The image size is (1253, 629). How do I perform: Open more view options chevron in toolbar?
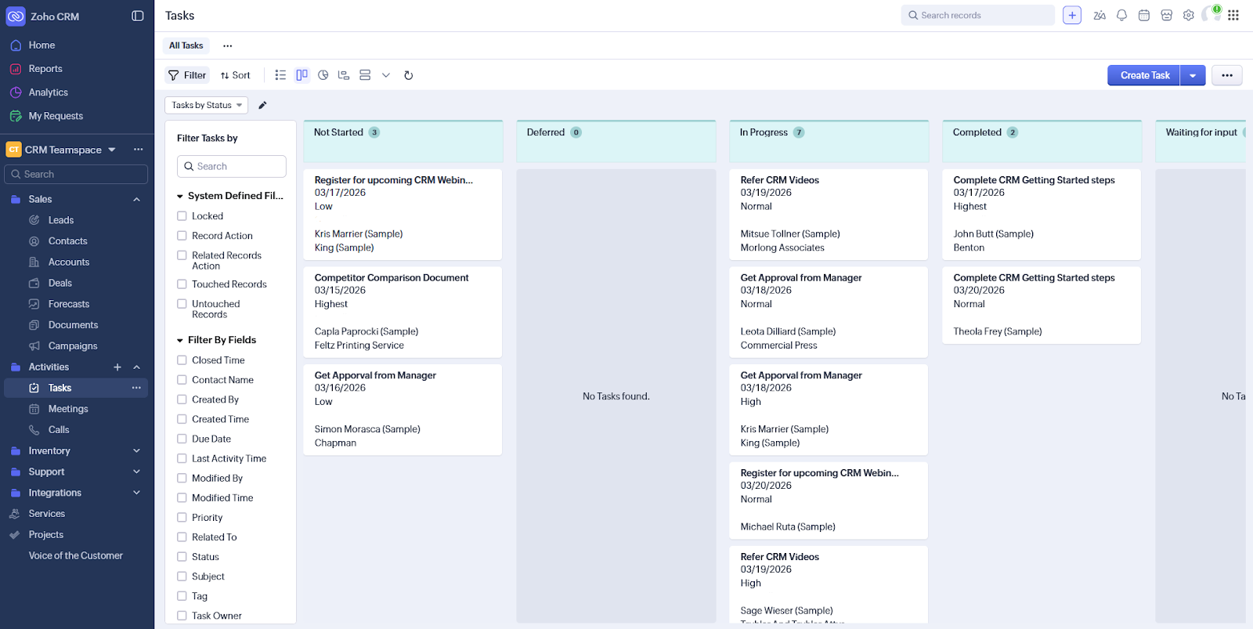click(x=386, y=75)
